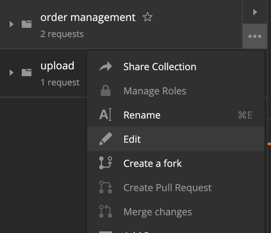Expand the upload collection triangle
The width and height of the screenshot is (271, 233).
tap(12, 73)
